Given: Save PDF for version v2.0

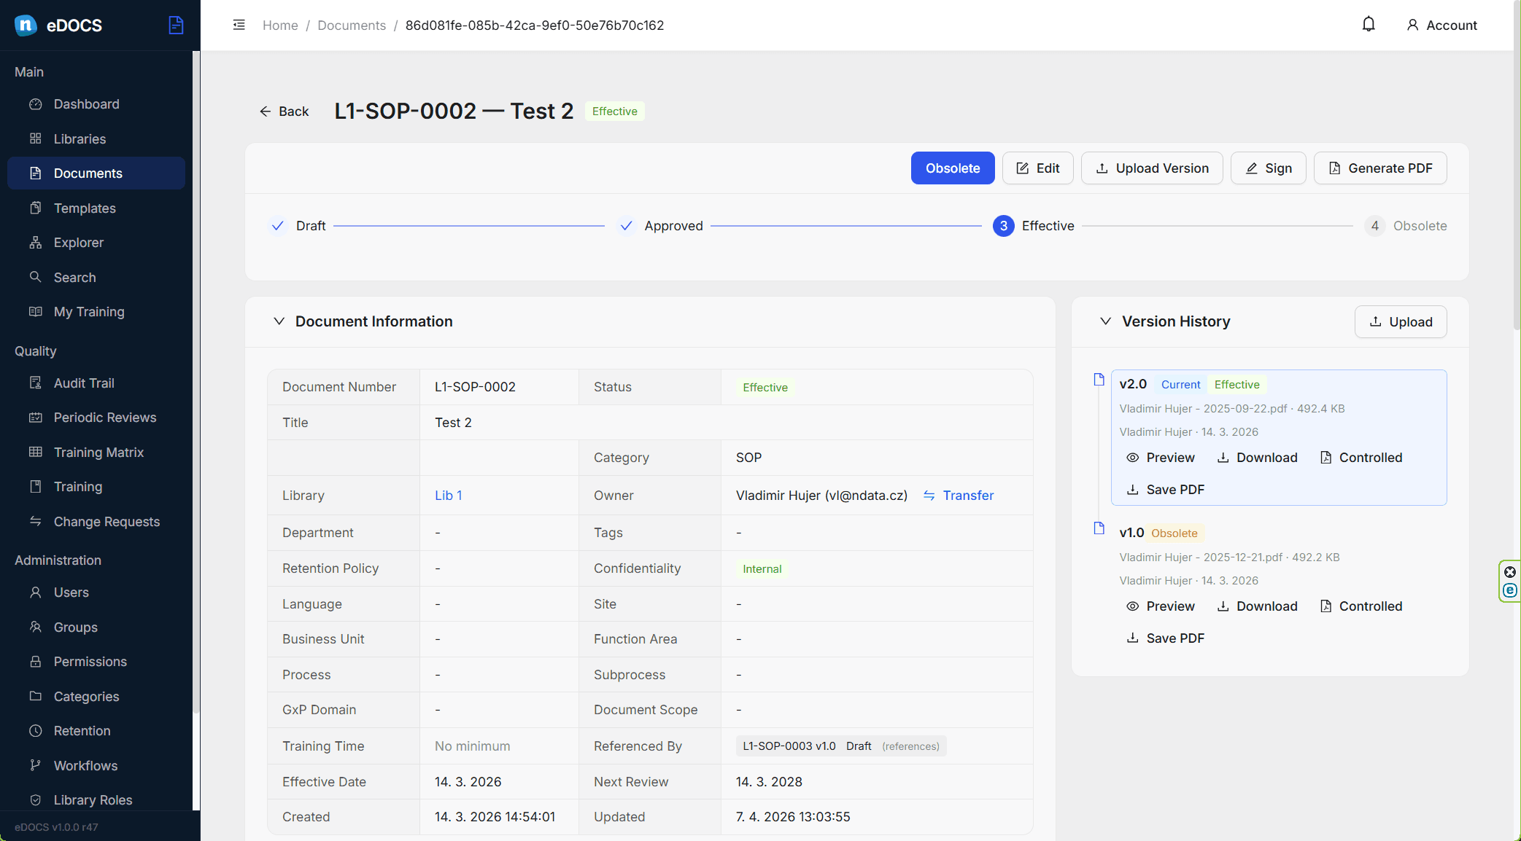Looking at the screenshot, I should tap(1166, 490).
